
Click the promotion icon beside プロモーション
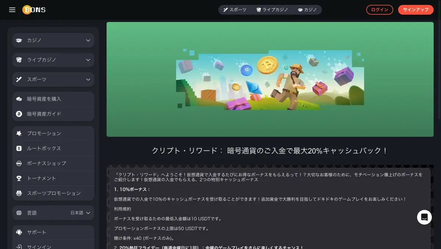(19, 133)
